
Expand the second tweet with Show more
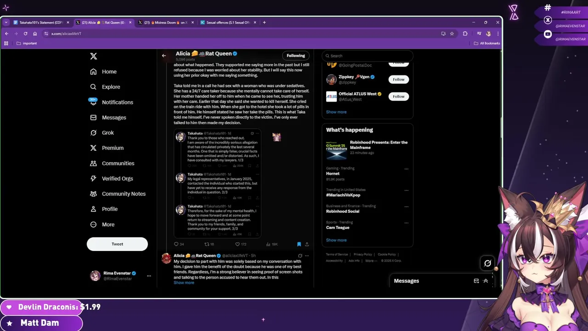pos(184,282)
